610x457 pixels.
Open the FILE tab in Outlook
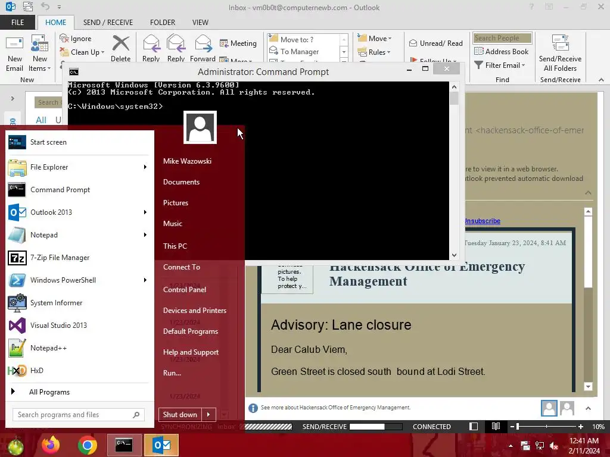17,23
